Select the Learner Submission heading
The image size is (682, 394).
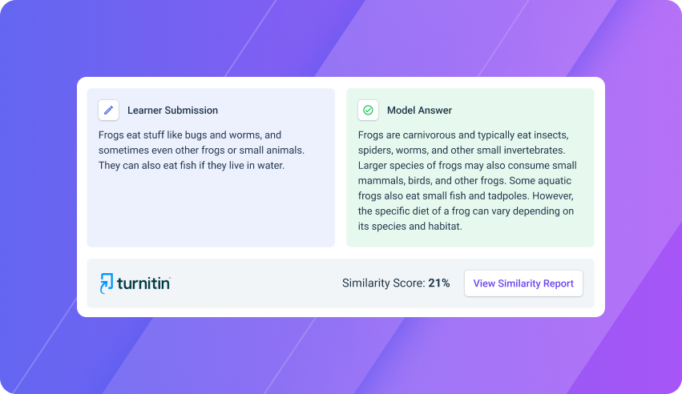pyautogui.click(x=172, y=111)
